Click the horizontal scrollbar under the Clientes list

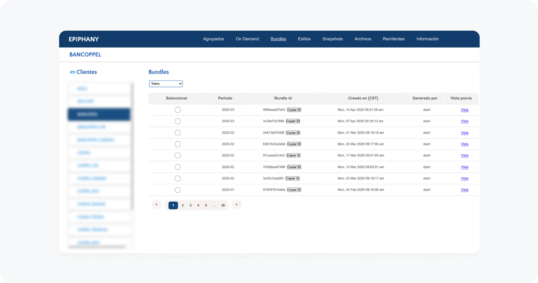point(97,247)
